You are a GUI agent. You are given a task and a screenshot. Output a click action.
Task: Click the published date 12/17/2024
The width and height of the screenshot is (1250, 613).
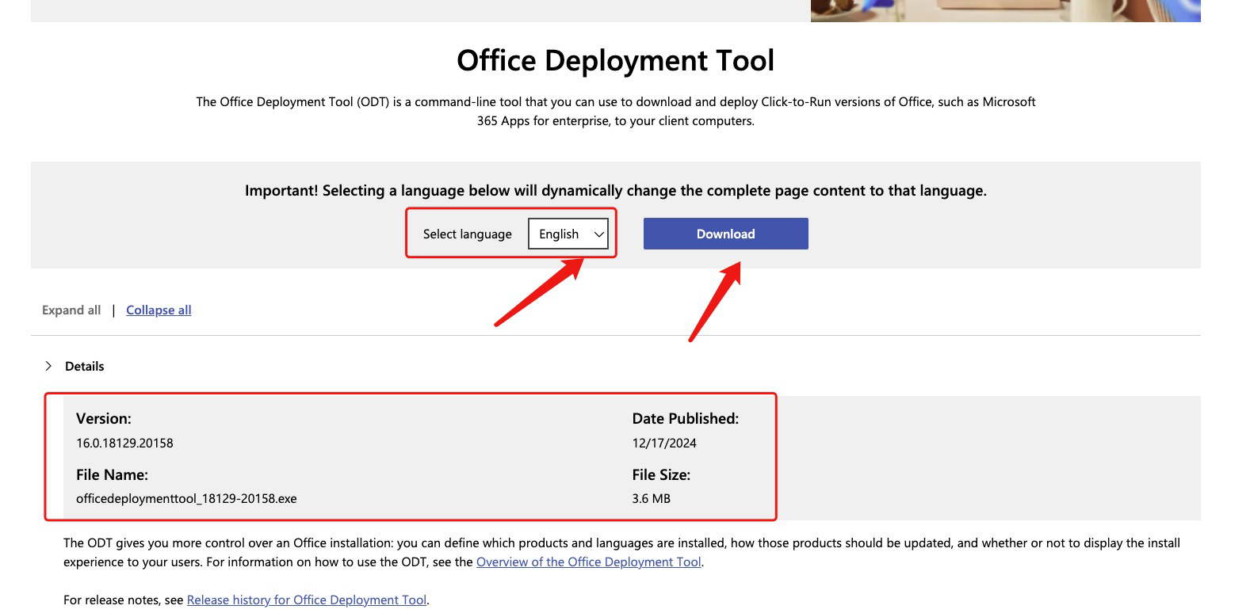664,443
